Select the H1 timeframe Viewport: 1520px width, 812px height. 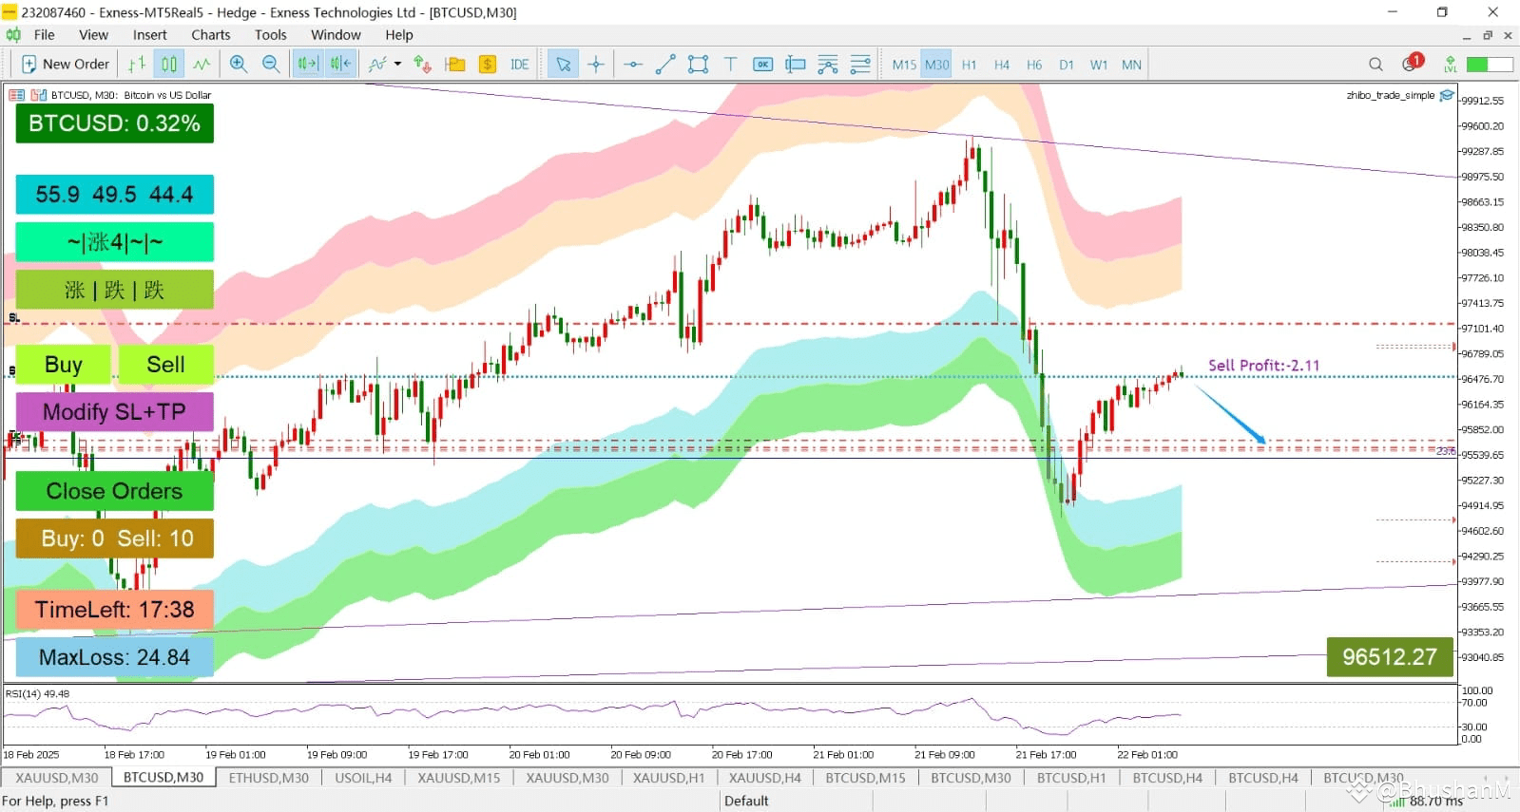point(969,65)
